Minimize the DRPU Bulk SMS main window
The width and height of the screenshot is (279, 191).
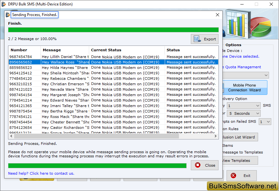[242, 4]
